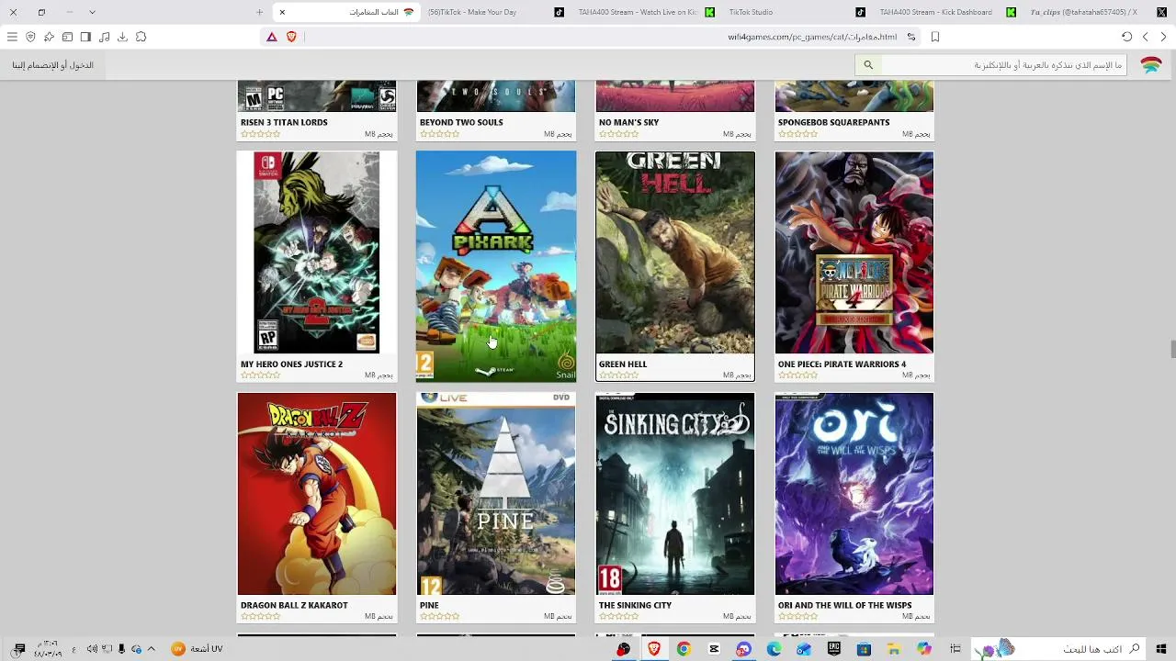Viewport: 1176px width, 661px height.
Task: Close the العاب المغامرات tab
Action: pos(282,12)
